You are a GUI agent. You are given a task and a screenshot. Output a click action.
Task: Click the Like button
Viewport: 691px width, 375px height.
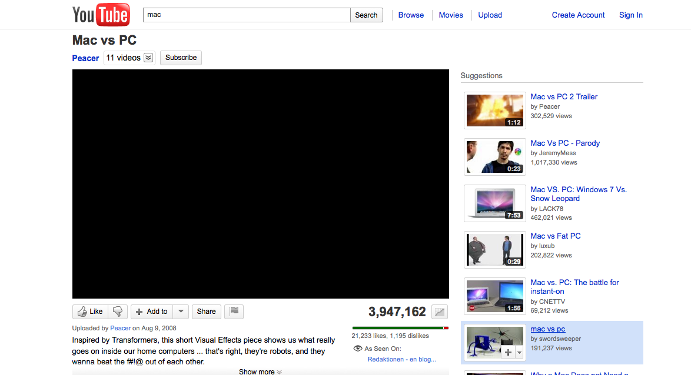(x=90, y=312)
